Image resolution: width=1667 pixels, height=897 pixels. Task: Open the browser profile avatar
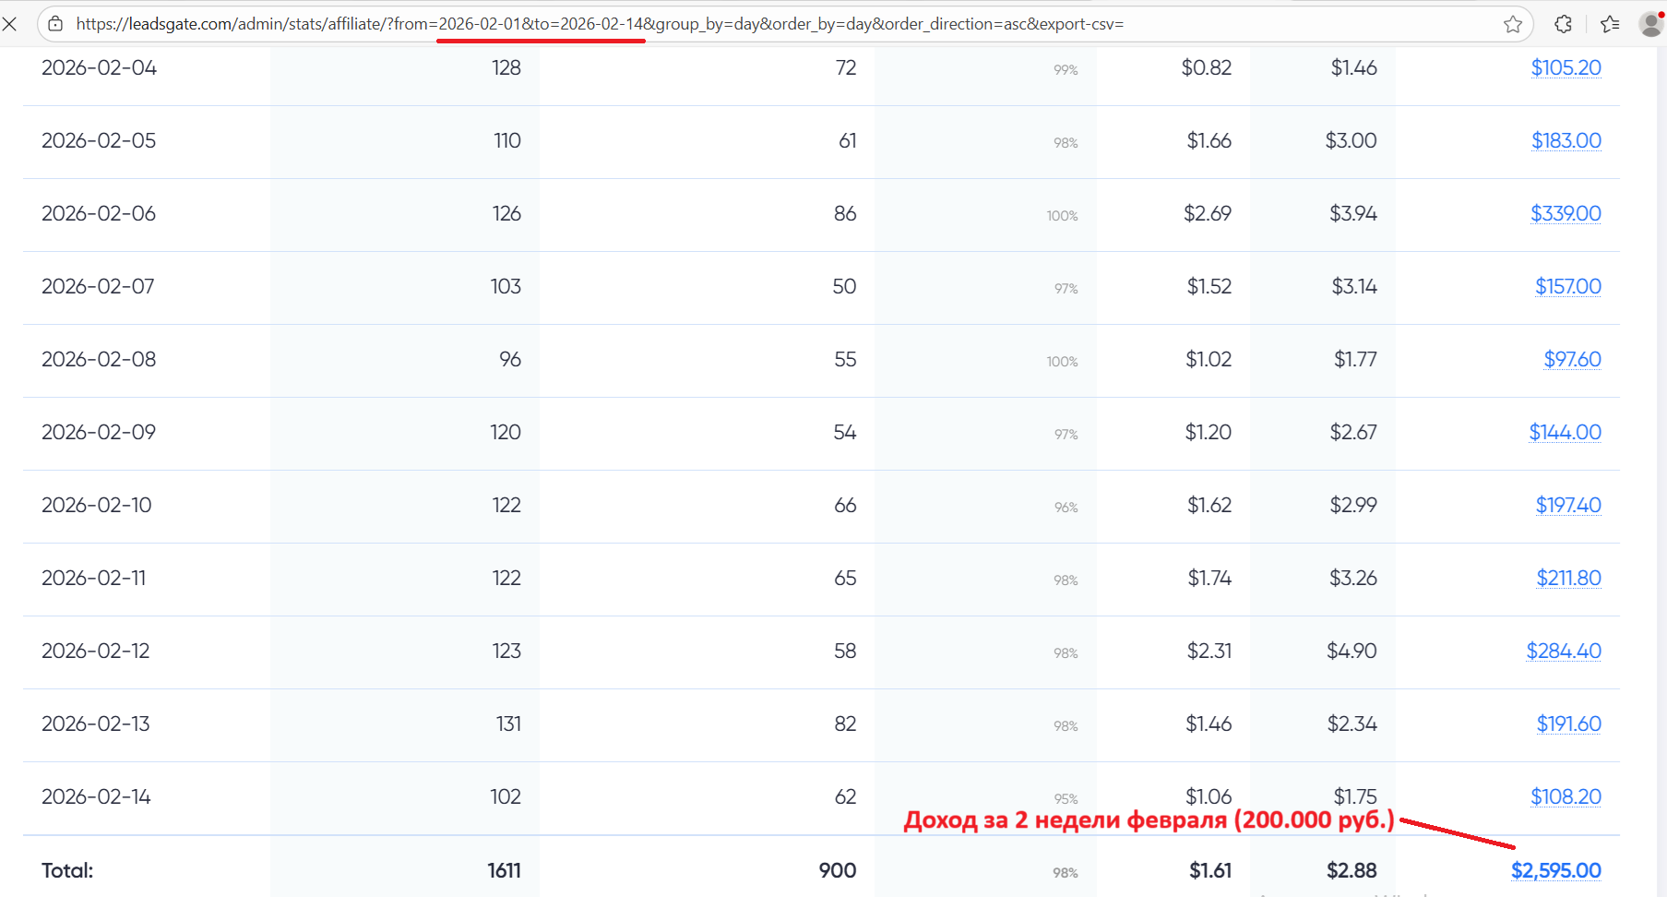1650,24
